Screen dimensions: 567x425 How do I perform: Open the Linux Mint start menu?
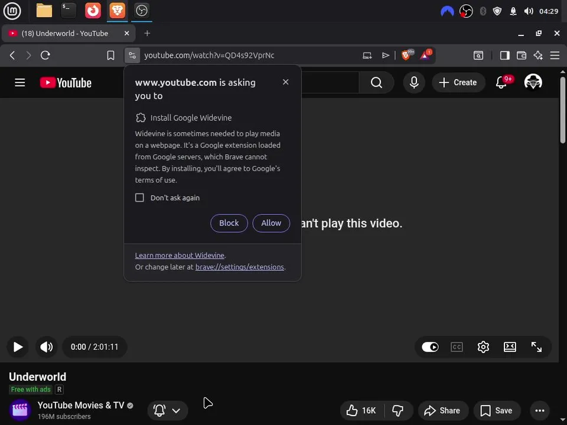[12, 11]
